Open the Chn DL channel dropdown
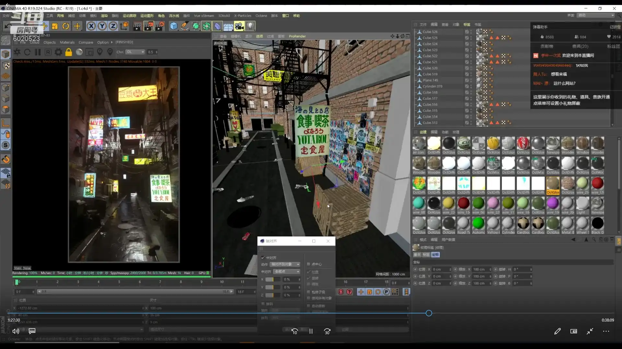Image resolution: width=622 pixels, height=349 pixels. tap(135, 52)
